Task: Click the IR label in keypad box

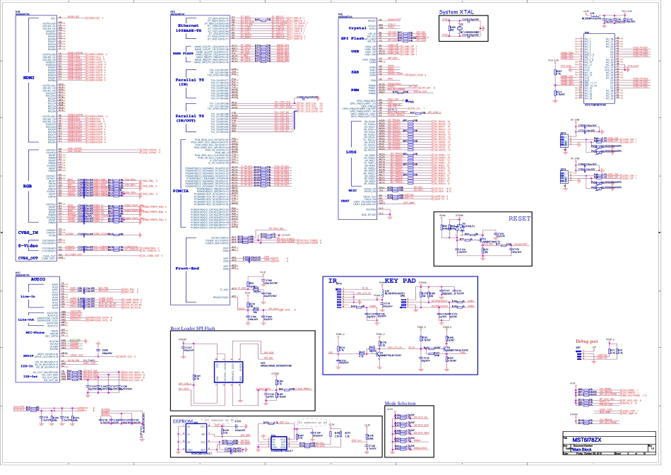Action: click(332, 281)
